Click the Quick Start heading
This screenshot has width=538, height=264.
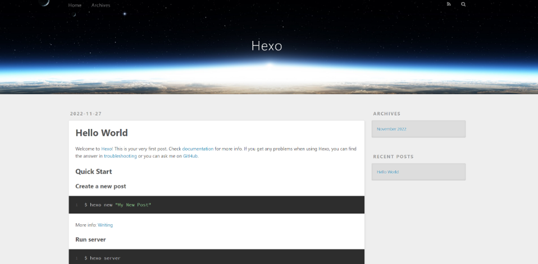[94, 172]
